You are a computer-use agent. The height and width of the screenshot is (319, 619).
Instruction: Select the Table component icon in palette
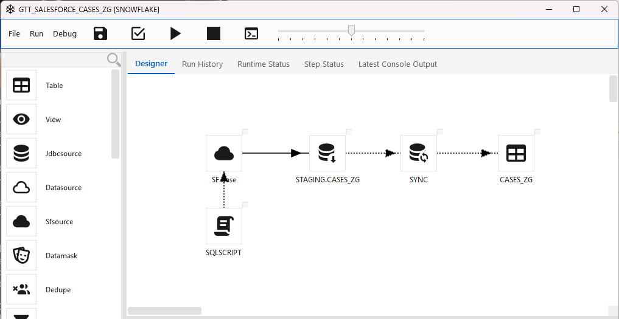[21, 85]
